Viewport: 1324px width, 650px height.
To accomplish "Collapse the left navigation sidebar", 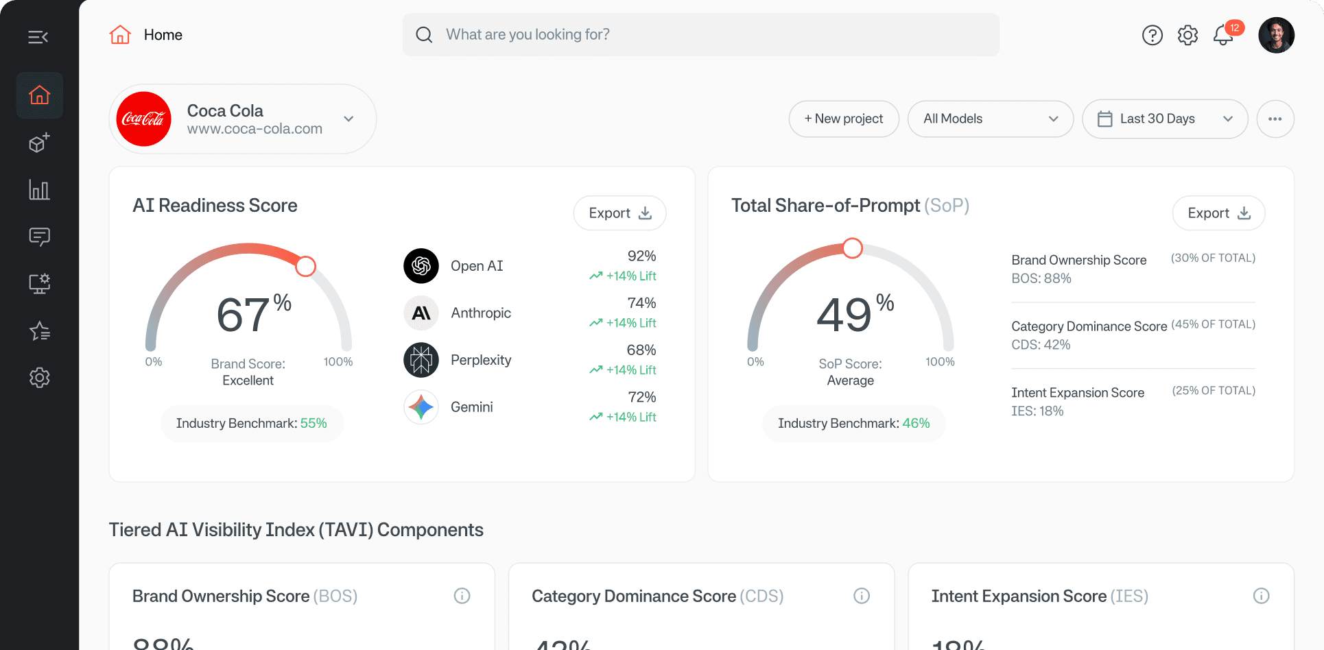I will pyautogui.click(x=39, y=36).
